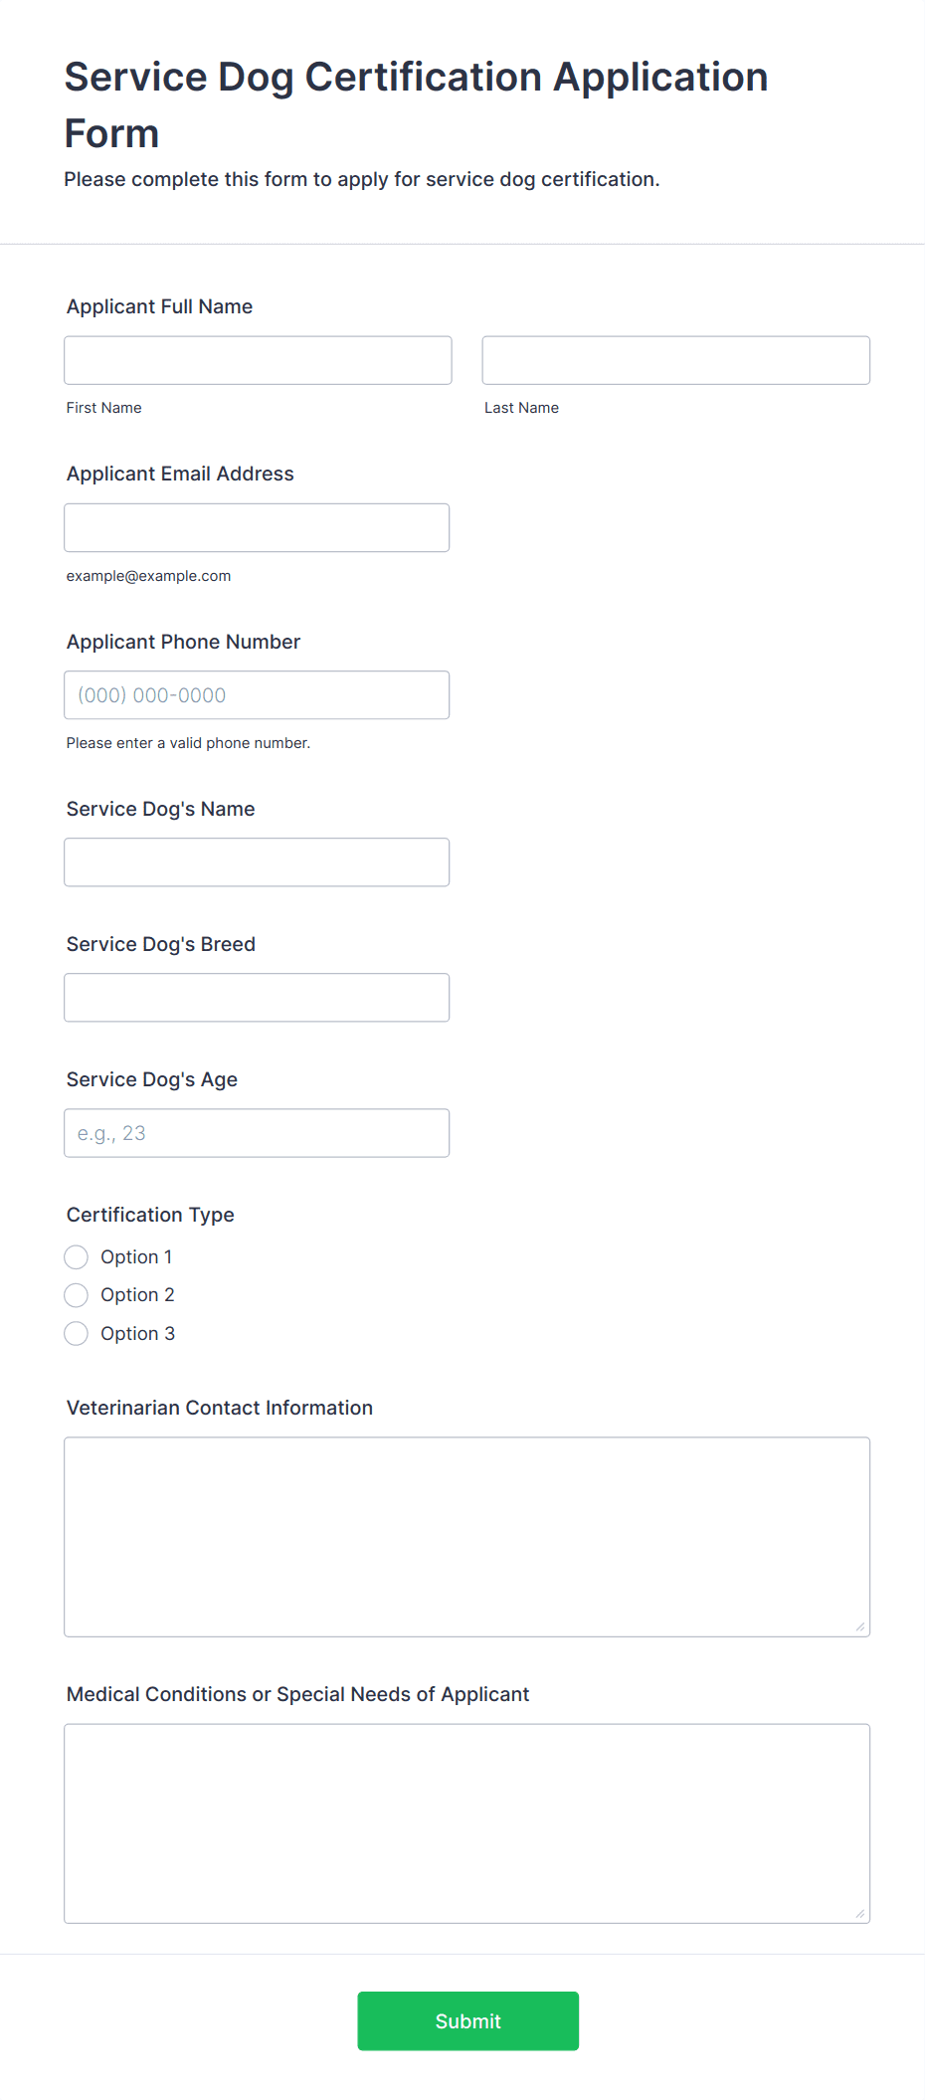Screen dimensions: 925x2100
Task: Select the Service Dog's Name field
Action: [257, 862]
